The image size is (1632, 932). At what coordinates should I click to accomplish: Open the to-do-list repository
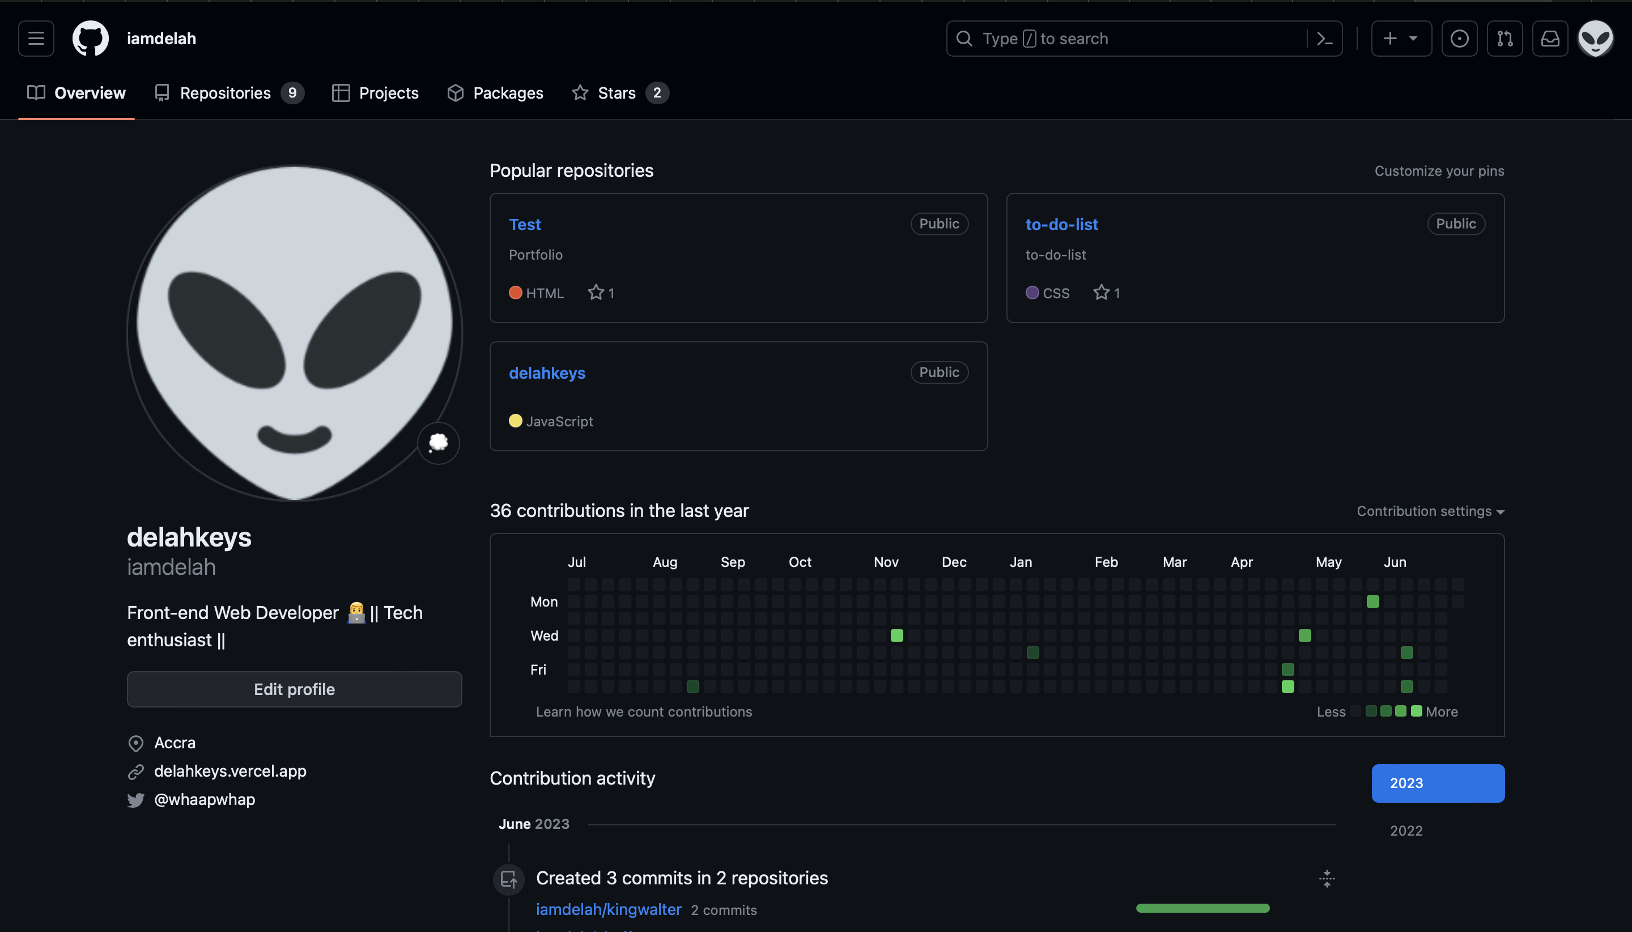(1061, 224)
